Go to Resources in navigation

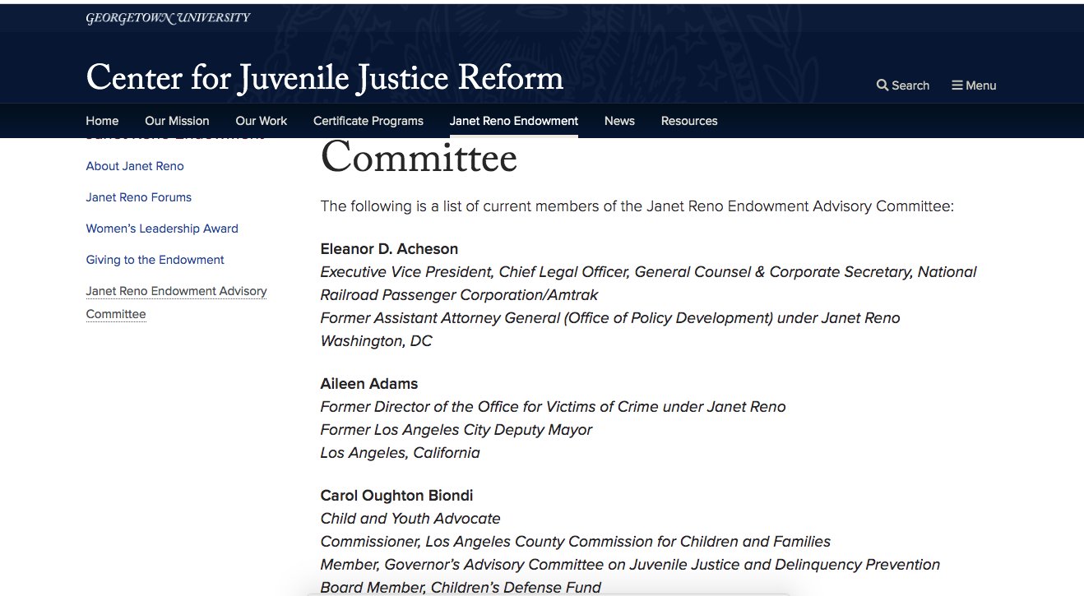689,121
